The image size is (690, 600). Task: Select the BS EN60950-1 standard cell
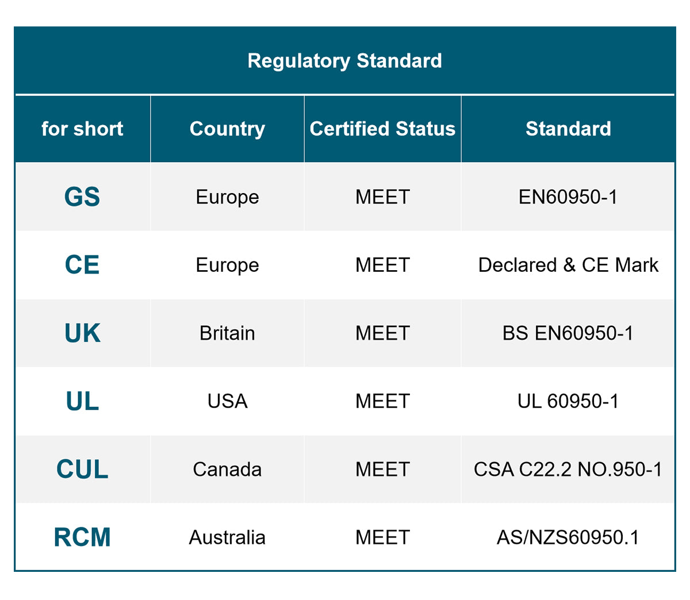pos(568,333)
